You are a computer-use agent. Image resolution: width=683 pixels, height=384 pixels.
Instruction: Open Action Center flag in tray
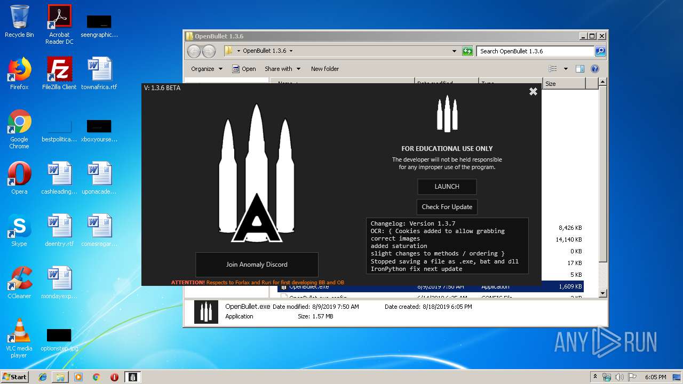click(632, 377)
